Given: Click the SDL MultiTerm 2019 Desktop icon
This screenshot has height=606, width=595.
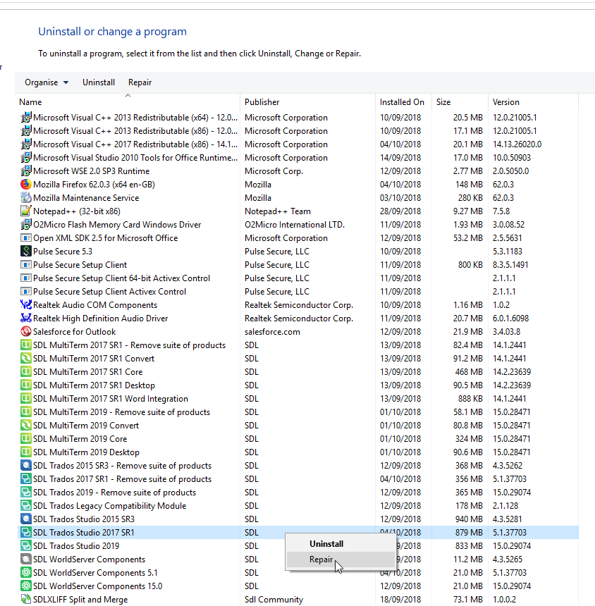Looking at the screenshot, I should coord(26,452).
